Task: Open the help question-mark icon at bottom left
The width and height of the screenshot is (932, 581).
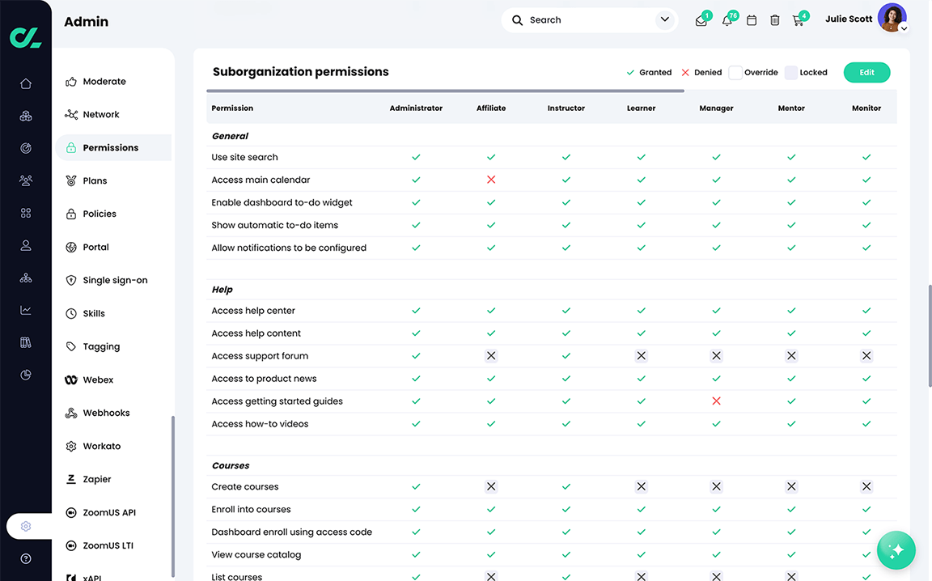Action: [x=25, y=558]
